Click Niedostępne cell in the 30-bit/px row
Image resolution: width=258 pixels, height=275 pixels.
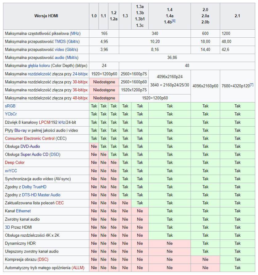(x=104, y=82)
